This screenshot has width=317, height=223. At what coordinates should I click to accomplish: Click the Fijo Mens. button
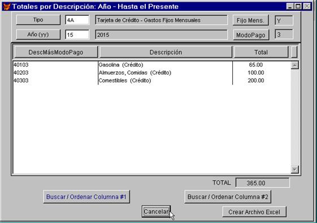pos(251,20)
